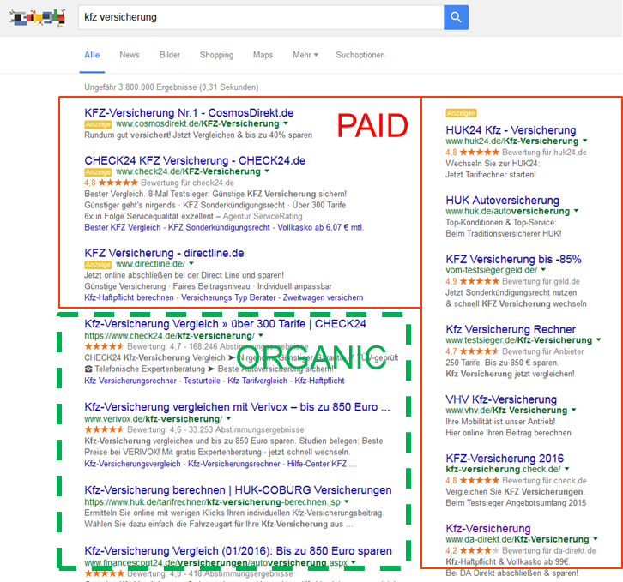Select the Alle tab
Image resolution: width=623 pixels, height=582 pixels.
coord(92,55)
